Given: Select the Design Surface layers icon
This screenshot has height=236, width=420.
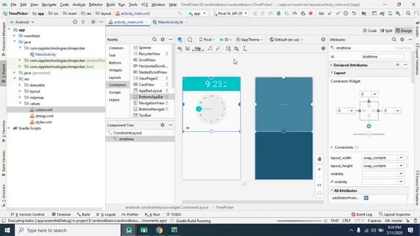Looking at the screenshot, I should pyautogui.click(x=180, y=39).
